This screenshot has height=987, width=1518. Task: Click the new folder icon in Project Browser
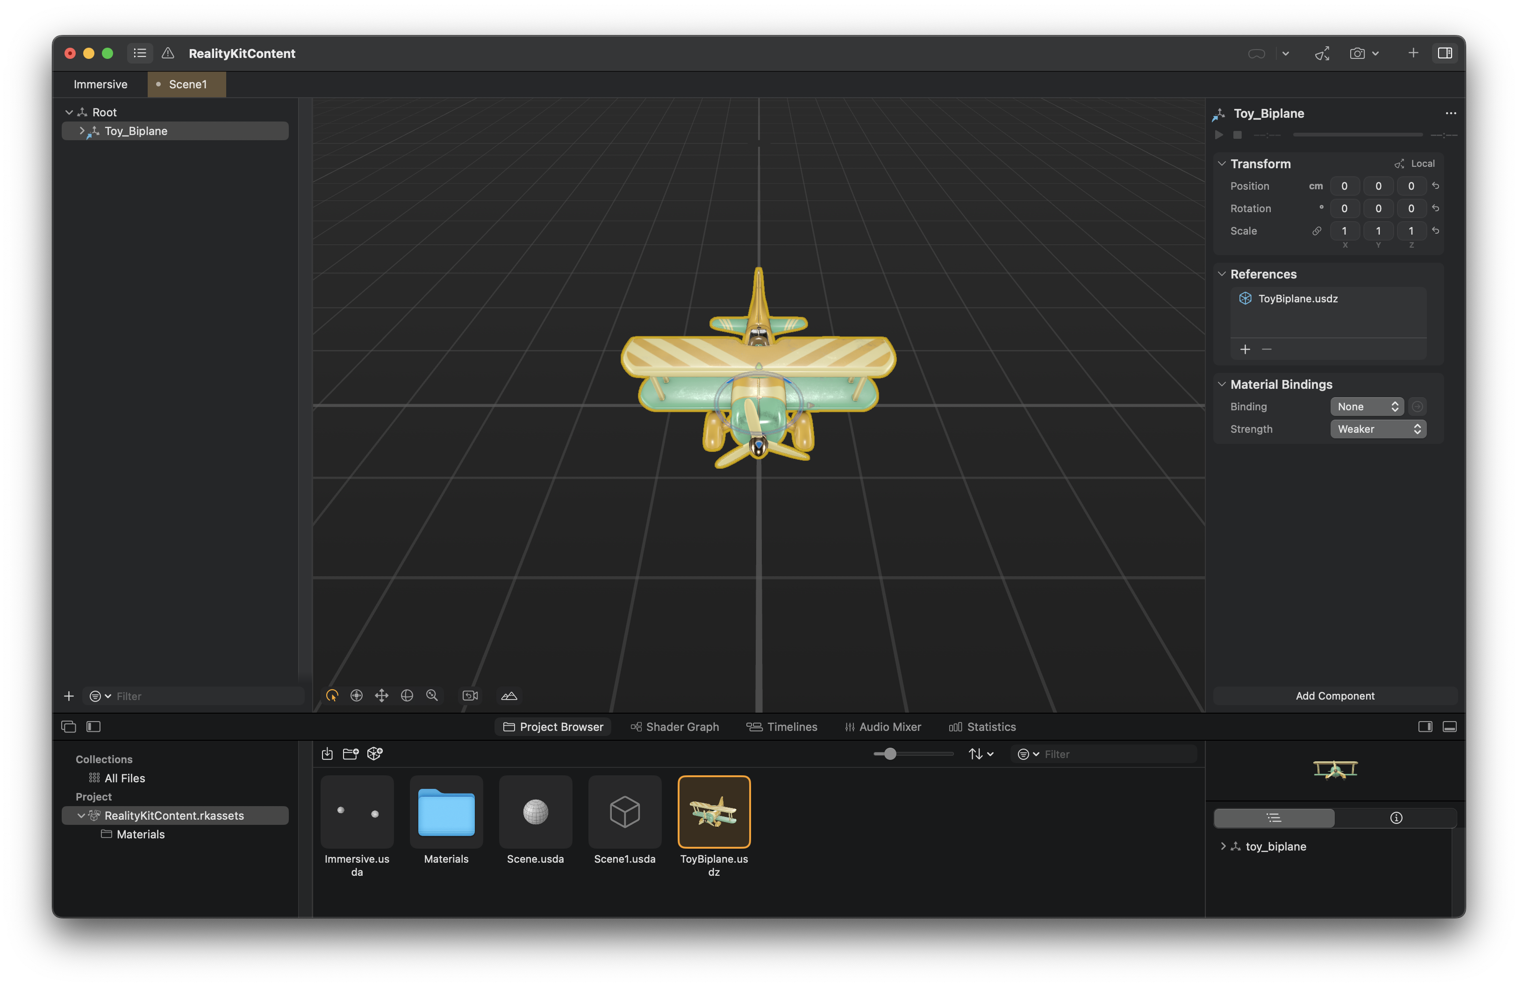351,754
